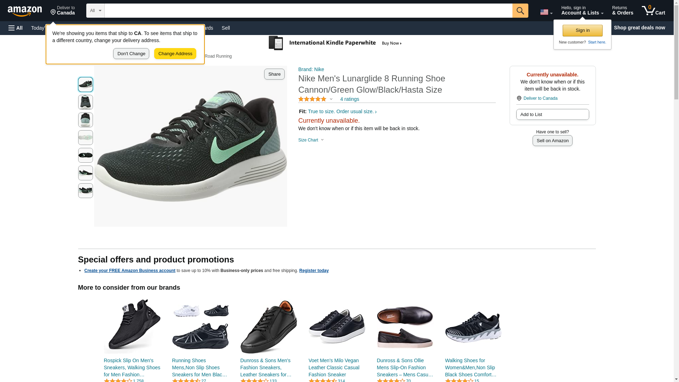This screenshot has width=679, height=382.
Task: Open the Sell menu item
Action: click(x=226, y=28)
